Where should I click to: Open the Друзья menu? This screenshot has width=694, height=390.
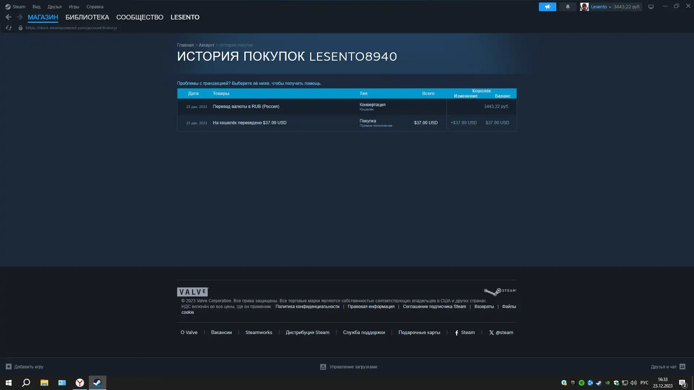point(55,7)
